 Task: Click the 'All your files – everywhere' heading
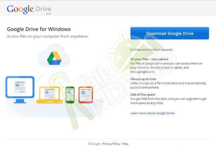click(149, 59)
